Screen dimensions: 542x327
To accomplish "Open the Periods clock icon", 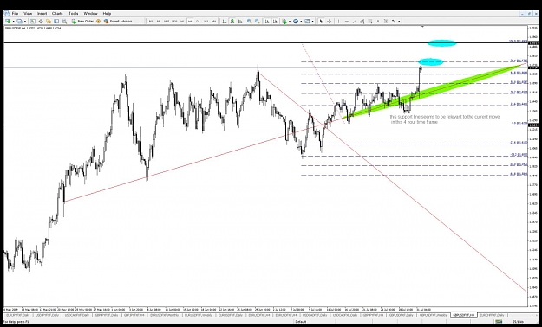I will click(296, 22).
